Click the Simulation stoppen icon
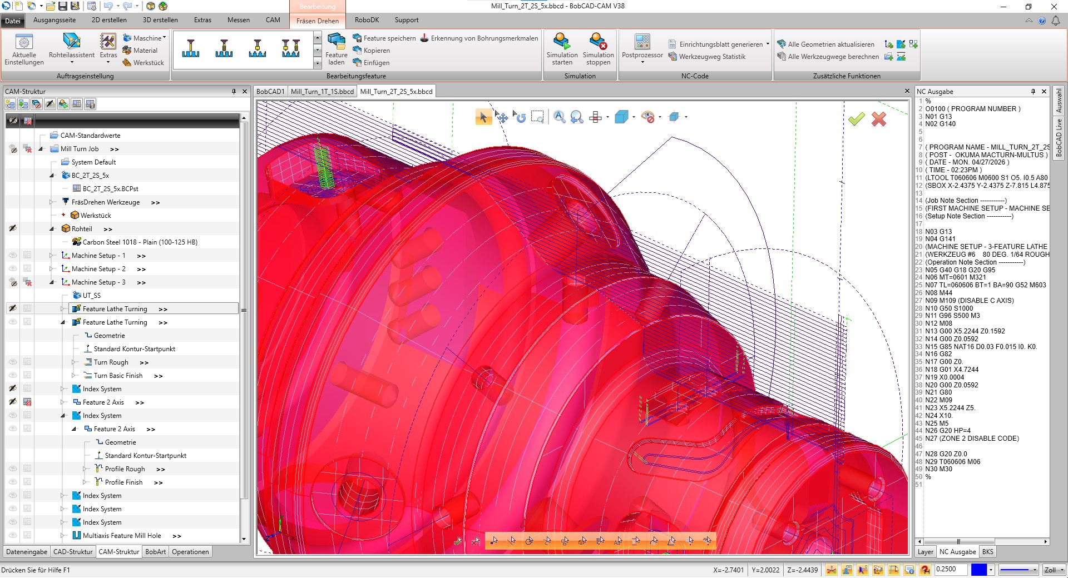Image resolution: width=1068 pixels, height=578 pixels. pyautogui.click(x=598, y=42)
